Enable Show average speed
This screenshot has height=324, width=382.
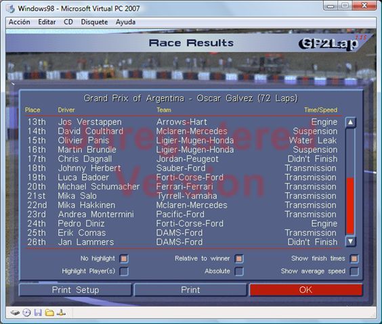pyautogui.click(x=354, y=271)
